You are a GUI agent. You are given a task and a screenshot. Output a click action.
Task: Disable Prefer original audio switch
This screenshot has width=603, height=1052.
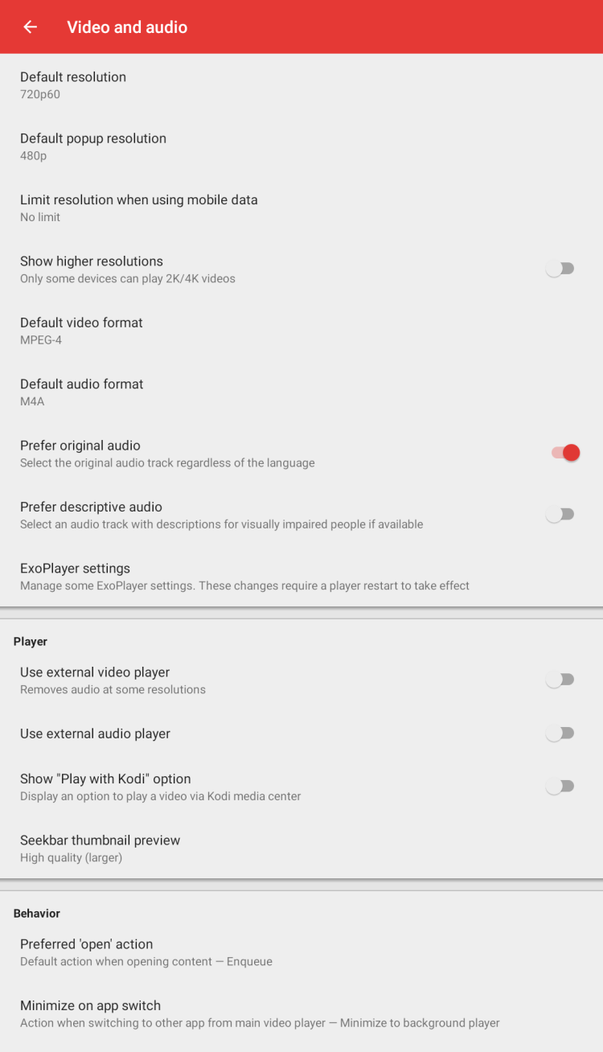(565, 453)
